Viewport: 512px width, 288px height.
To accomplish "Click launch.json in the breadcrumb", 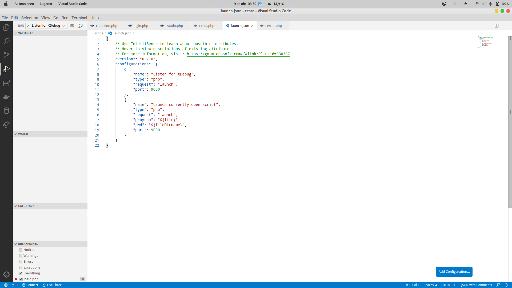I will pos(122,33).
